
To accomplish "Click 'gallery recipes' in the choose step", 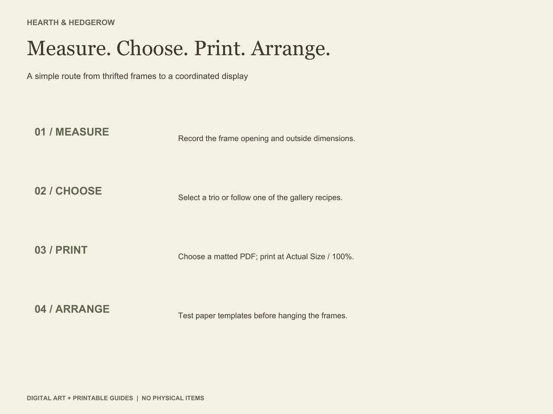I will pyautogui.click(x=316, y=198).
